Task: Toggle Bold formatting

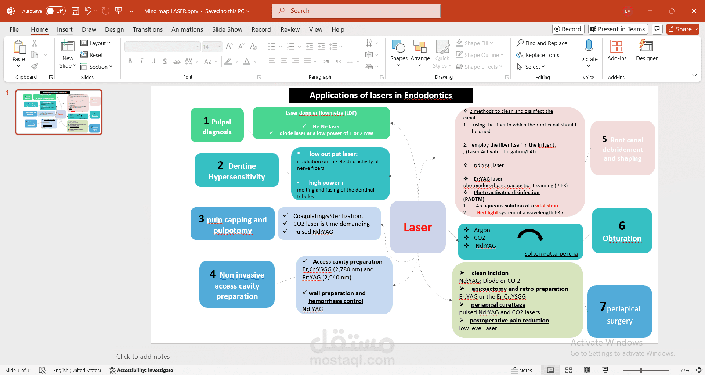Action: point(130,61)
